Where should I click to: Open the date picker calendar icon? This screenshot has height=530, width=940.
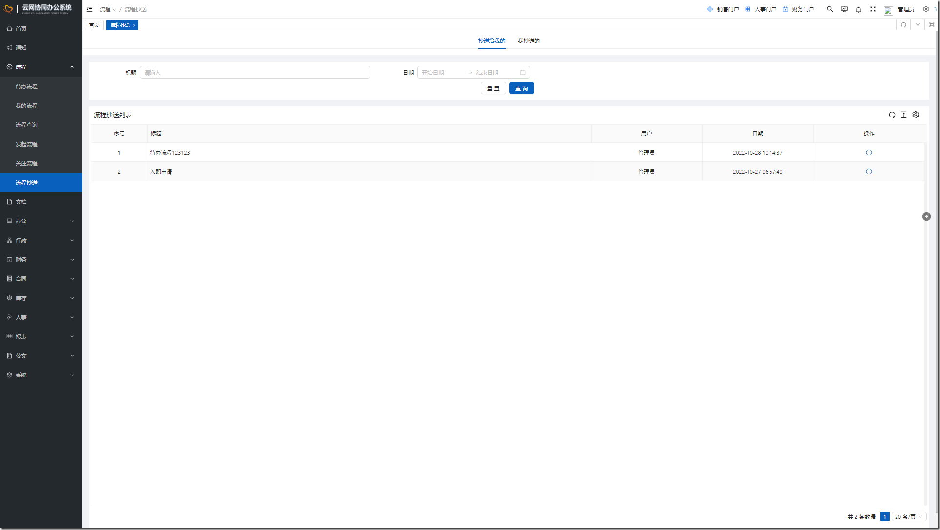(x=523, y=73)
